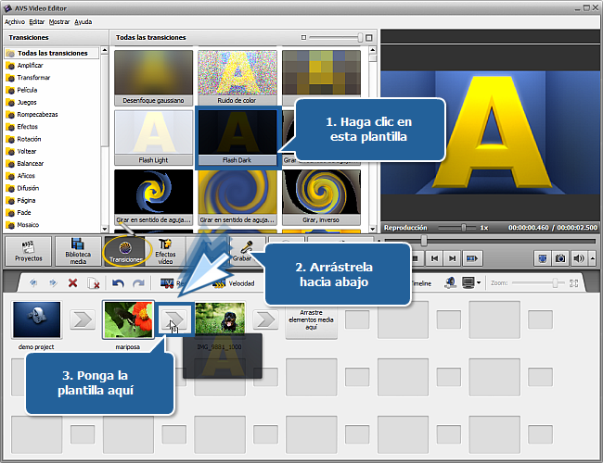603x463 pixels.
Task: Click the red delete X icon
Action: (x=72, y=282)
